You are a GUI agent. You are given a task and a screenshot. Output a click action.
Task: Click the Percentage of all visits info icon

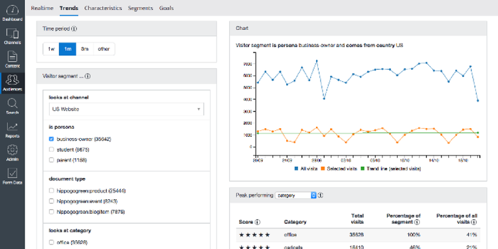point(474,222)
